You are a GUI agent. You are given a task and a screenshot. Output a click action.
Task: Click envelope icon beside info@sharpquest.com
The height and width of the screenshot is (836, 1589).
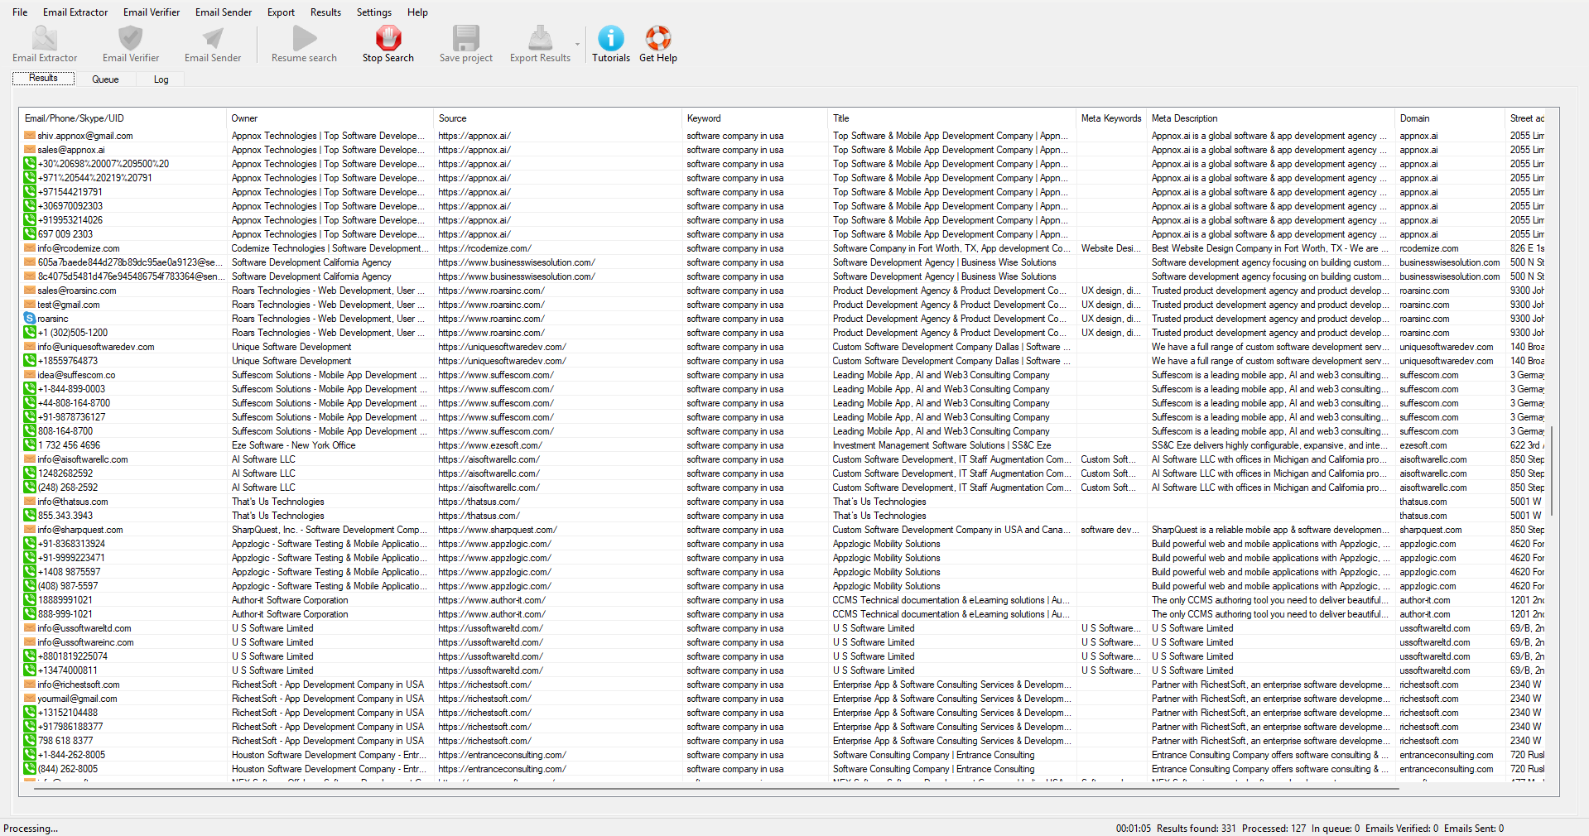pyautogui.click(x=29, y=530)
